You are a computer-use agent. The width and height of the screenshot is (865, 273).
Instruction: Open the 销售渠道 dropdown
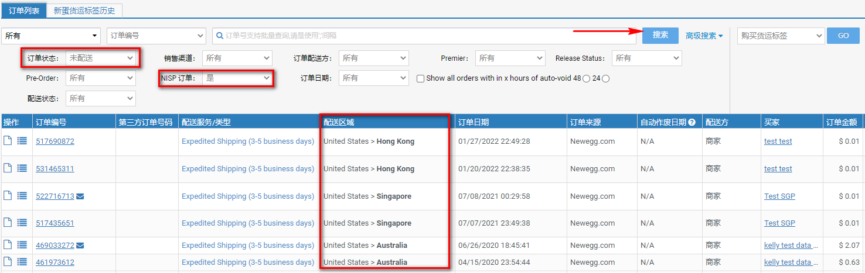pyautogui.click(x=237, y=58)
